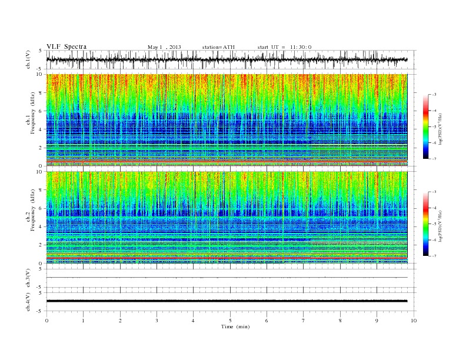Image resolution: width=466 pixels, height=360 pixels.
Task: Click the 'ch.1(V)' waveform axis label
Action: (28, 59)
